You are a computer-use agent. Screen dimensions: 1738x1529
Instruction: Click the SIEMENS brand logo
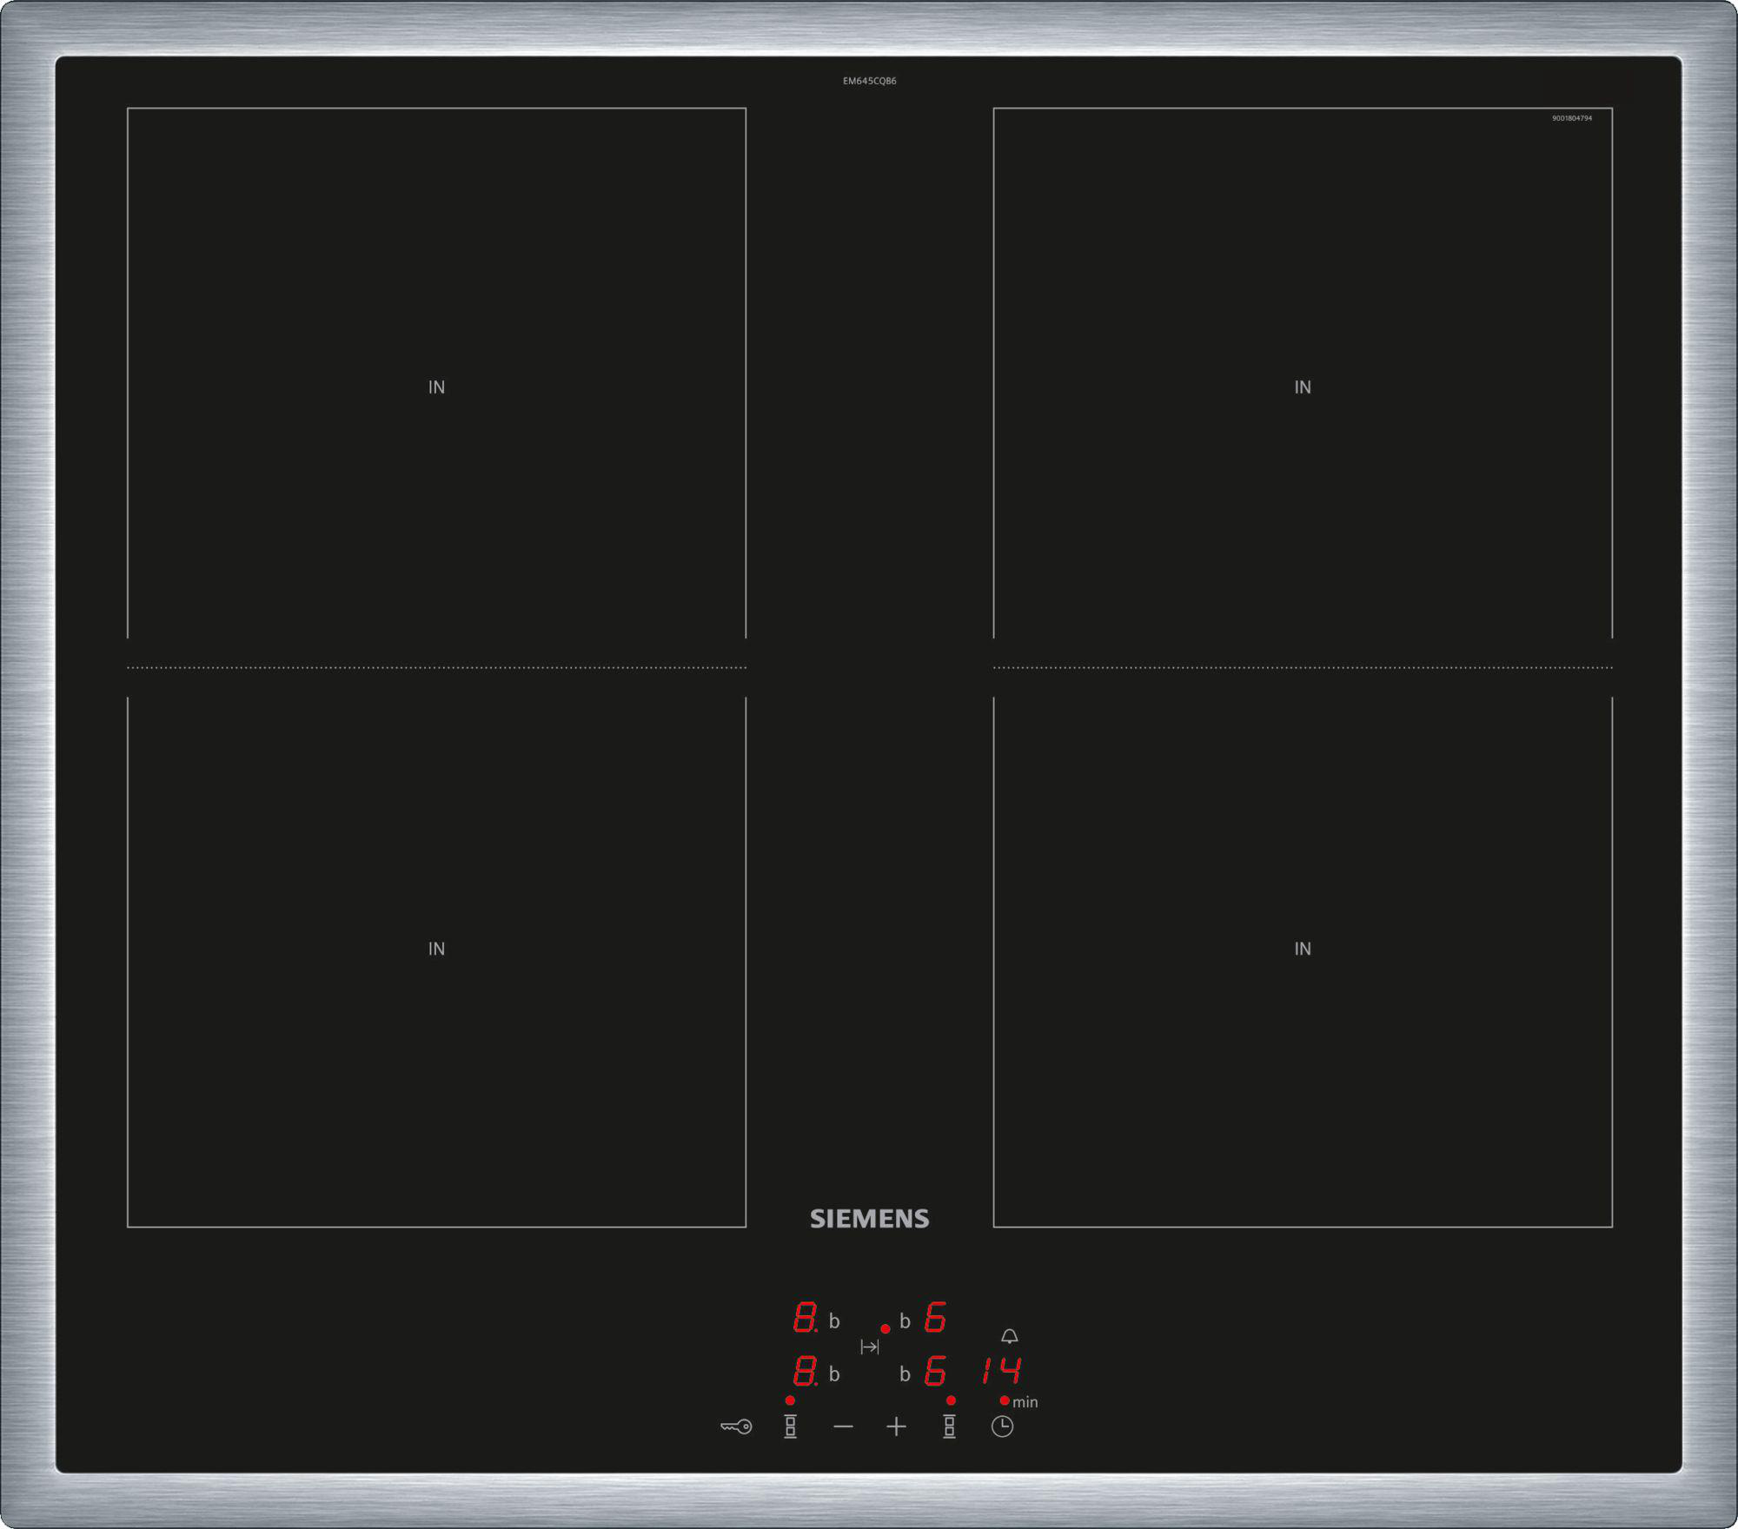click(x=869, y=1219)
